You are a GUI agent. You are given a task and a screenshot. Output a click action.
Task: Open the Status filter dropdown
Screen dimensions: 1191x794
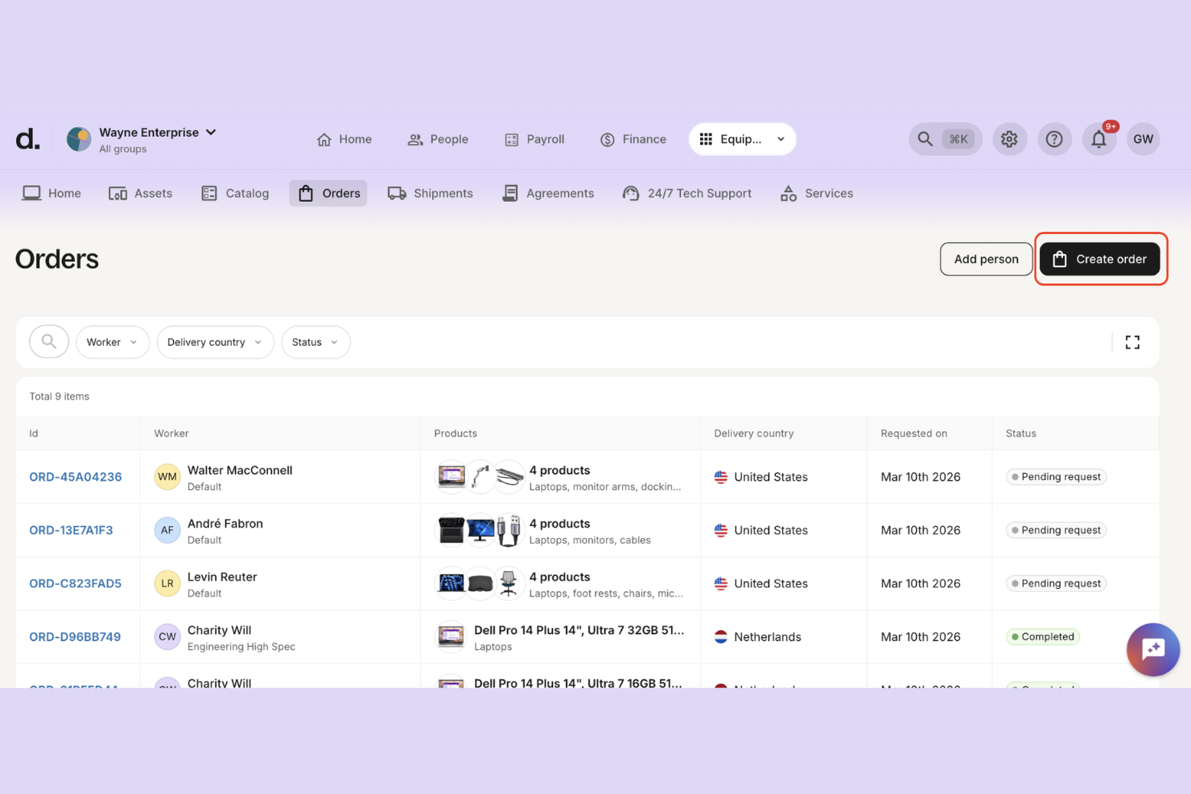pyautogui.click(x=315, y=342)
